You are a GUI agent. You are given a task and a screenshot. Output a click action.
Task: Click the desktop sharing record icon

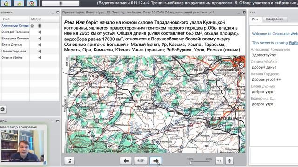tap(32, 3)
